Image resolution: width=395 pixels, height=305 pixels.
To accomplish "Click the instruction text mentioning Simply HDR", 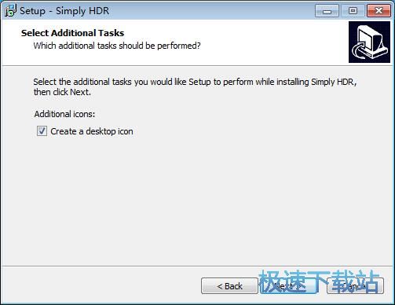I will pyautogui.click(x=195, y=82).
